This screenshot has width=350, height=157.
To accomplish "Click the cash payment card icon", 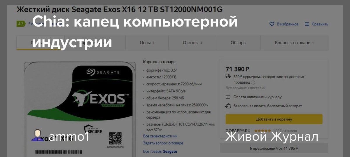I will (x=228, y=97).
